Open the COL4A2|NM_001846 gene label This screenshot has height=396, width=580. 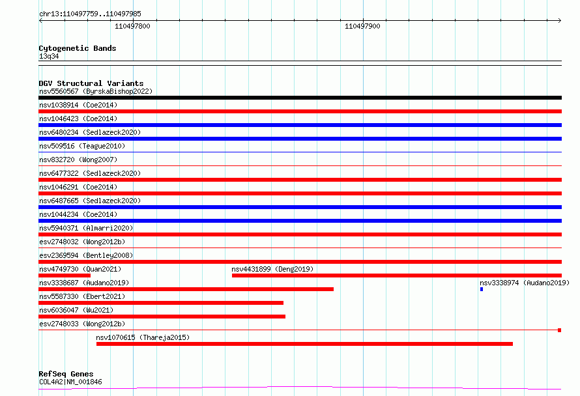pos(70,382)
